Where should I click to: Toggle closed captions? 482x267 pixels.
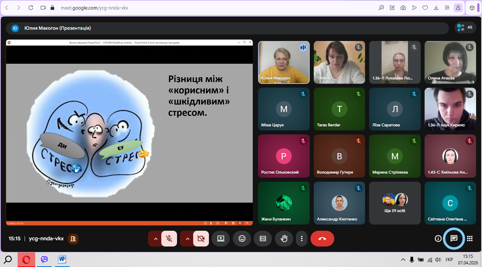[263, 238]
